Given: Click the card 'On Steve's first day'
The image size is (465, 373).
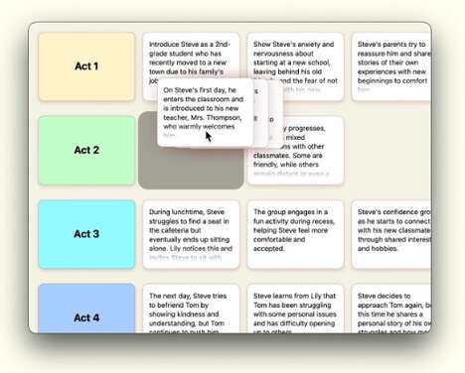Looking at the screenshot, I should tap(206, 112).
